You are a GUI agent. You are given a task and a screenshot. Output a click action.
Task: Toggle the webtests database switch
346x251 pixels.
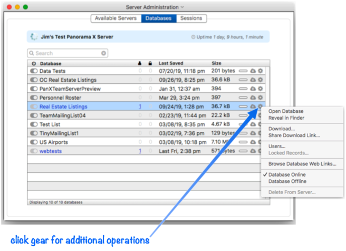coord(34,151)
